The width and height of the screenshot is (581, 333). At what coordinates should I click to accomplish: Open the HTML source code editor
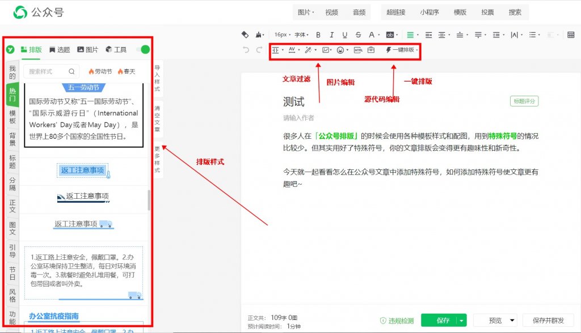358,50
